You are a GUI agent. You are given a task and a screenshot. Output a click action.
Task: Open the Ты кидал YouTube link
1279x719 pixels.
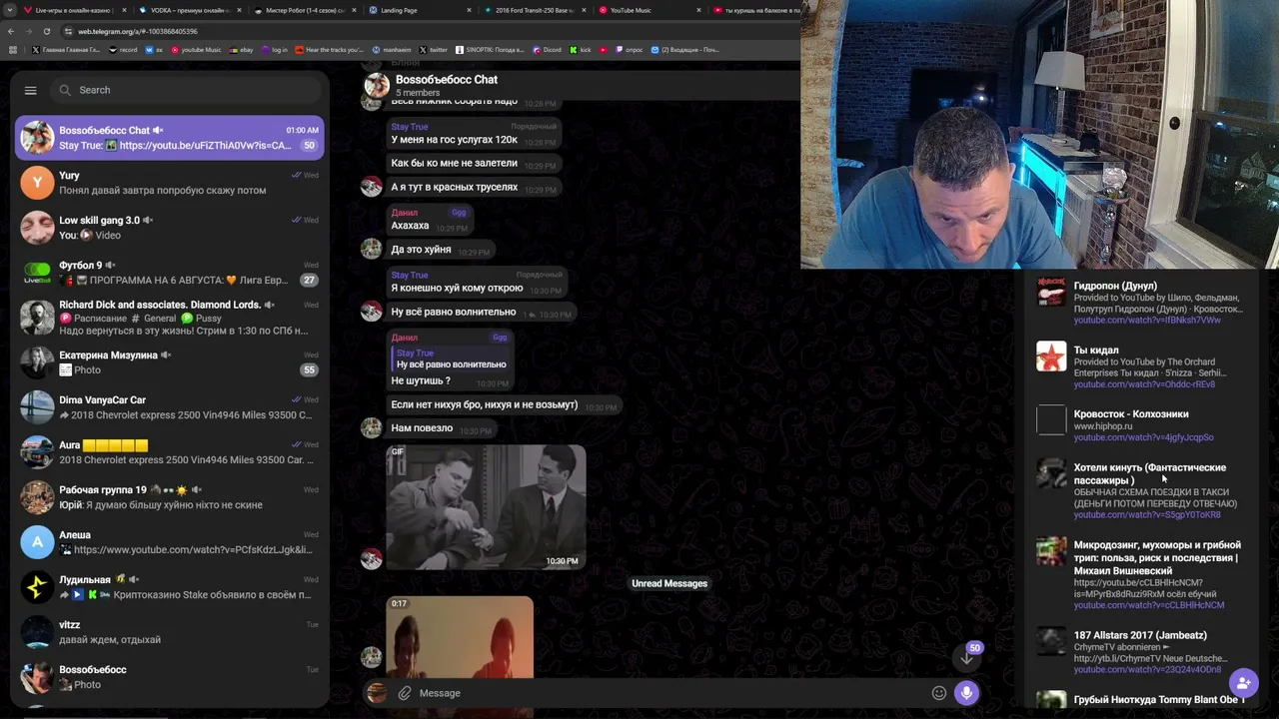tap(1144, 384)
